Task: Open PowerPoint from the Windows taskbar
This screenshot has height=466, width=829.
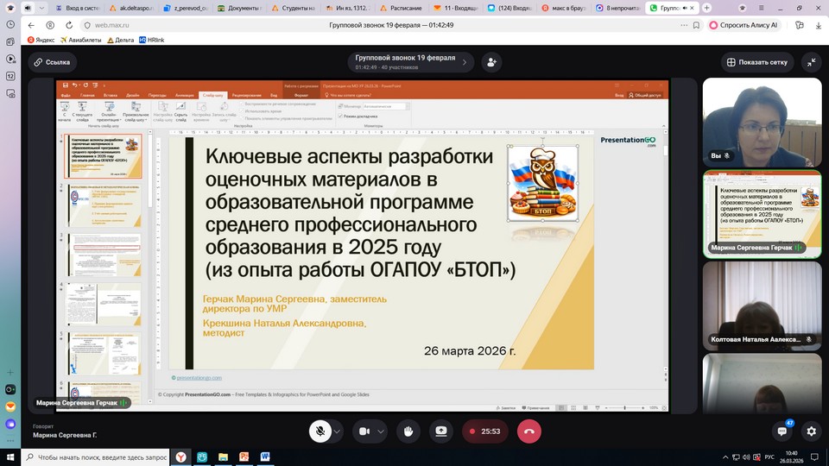Action: [x=244, y=457]
